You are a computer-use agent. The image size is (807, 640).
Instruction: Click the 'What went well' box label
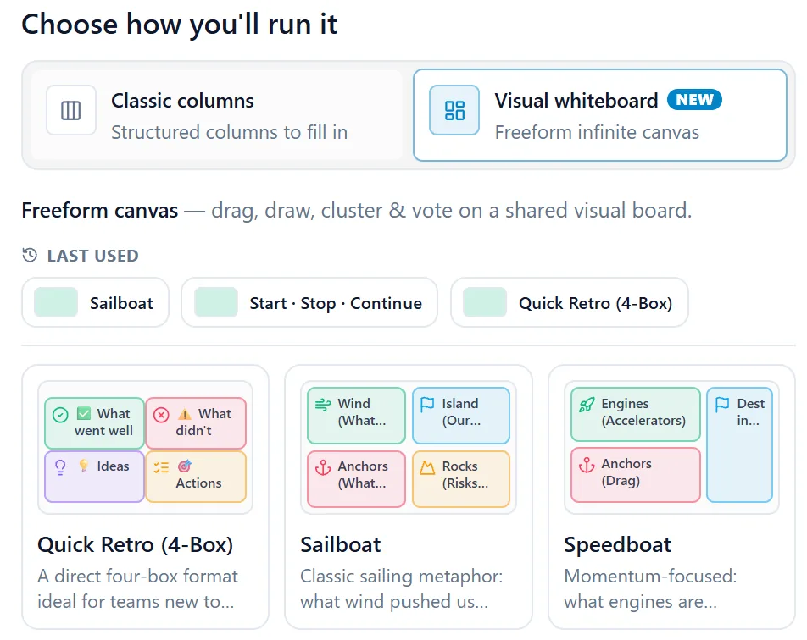pos(103,422)
